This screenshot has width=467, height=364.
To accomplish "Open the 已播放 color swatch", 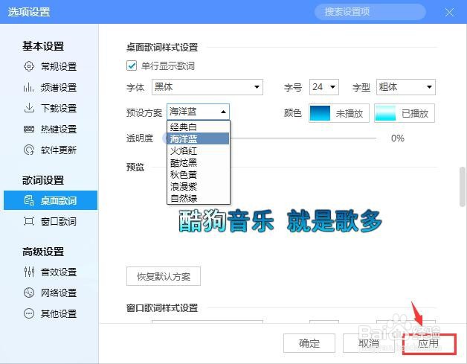I will [405, 113].
